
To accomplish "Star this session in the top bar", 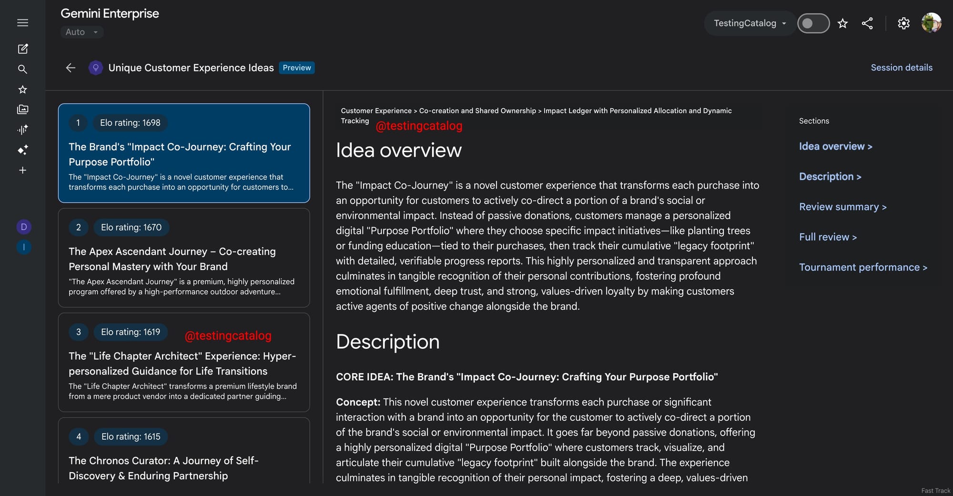I will pyautogui.click(x=842, y=23).
